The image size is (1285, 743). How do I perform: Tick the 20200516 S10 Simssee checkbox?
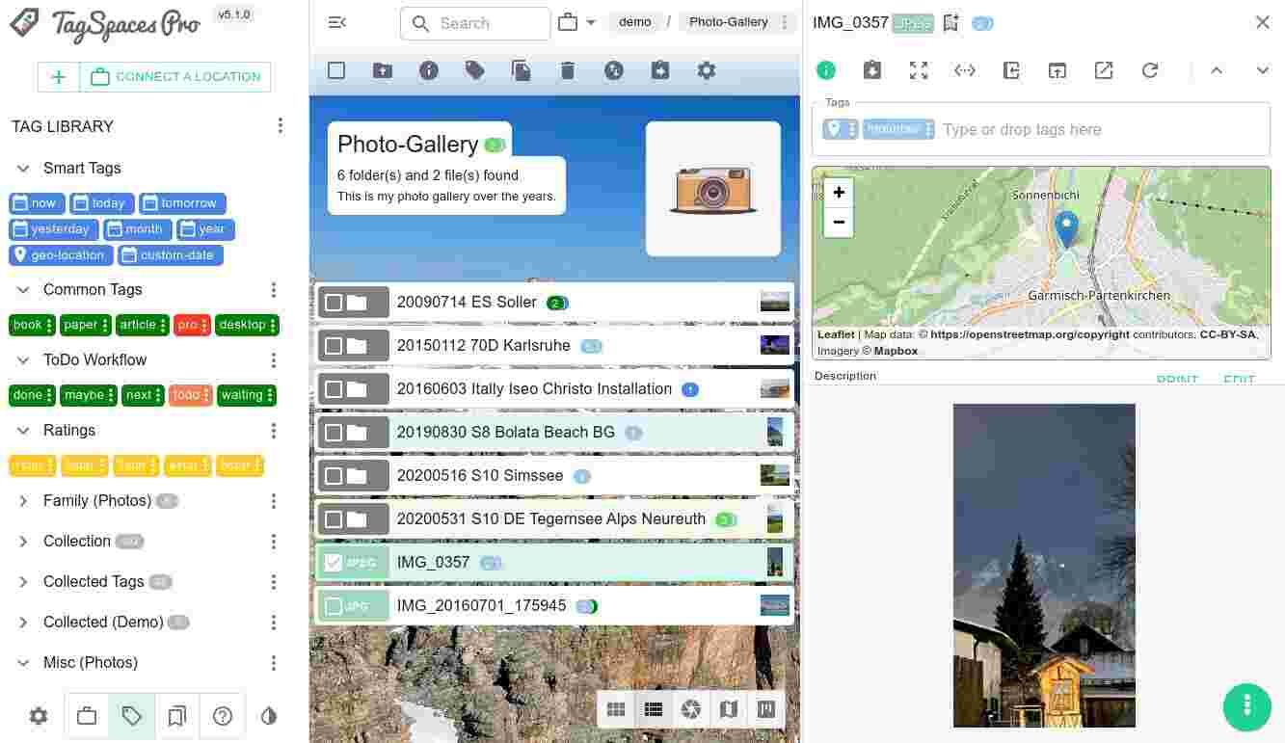coord(334,476)
